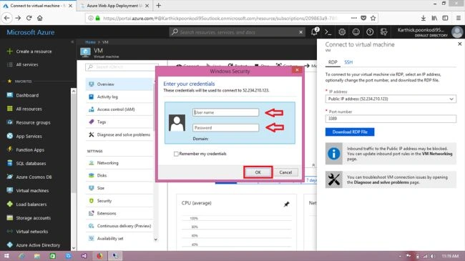Open Virtual machines in sidebar
This screenshot has height=261, width=465.
tap(32, 191)
